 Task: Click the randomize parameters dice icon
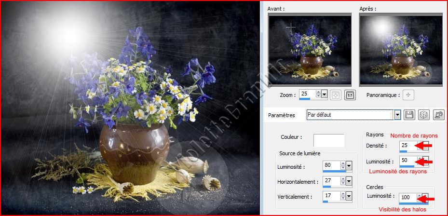[423, 115]
